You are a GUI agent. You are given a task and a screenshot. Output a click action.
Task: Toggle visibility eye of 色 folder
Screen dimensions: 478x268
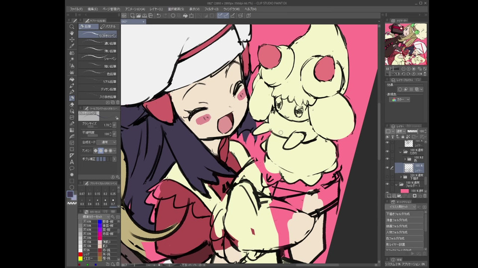[387, 159]
